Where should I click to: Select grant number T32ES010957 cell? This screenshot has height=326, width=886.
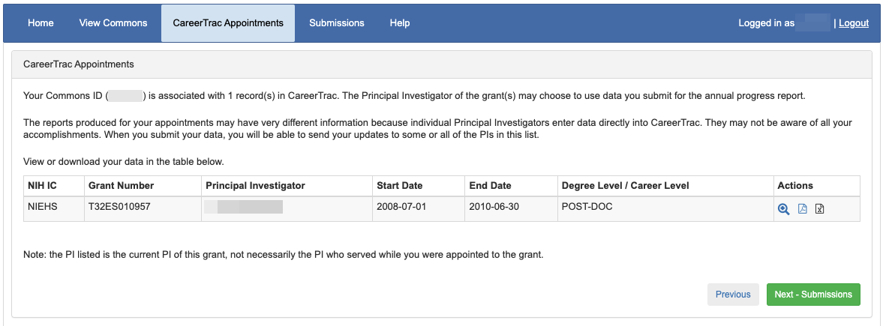click(120, 207)
